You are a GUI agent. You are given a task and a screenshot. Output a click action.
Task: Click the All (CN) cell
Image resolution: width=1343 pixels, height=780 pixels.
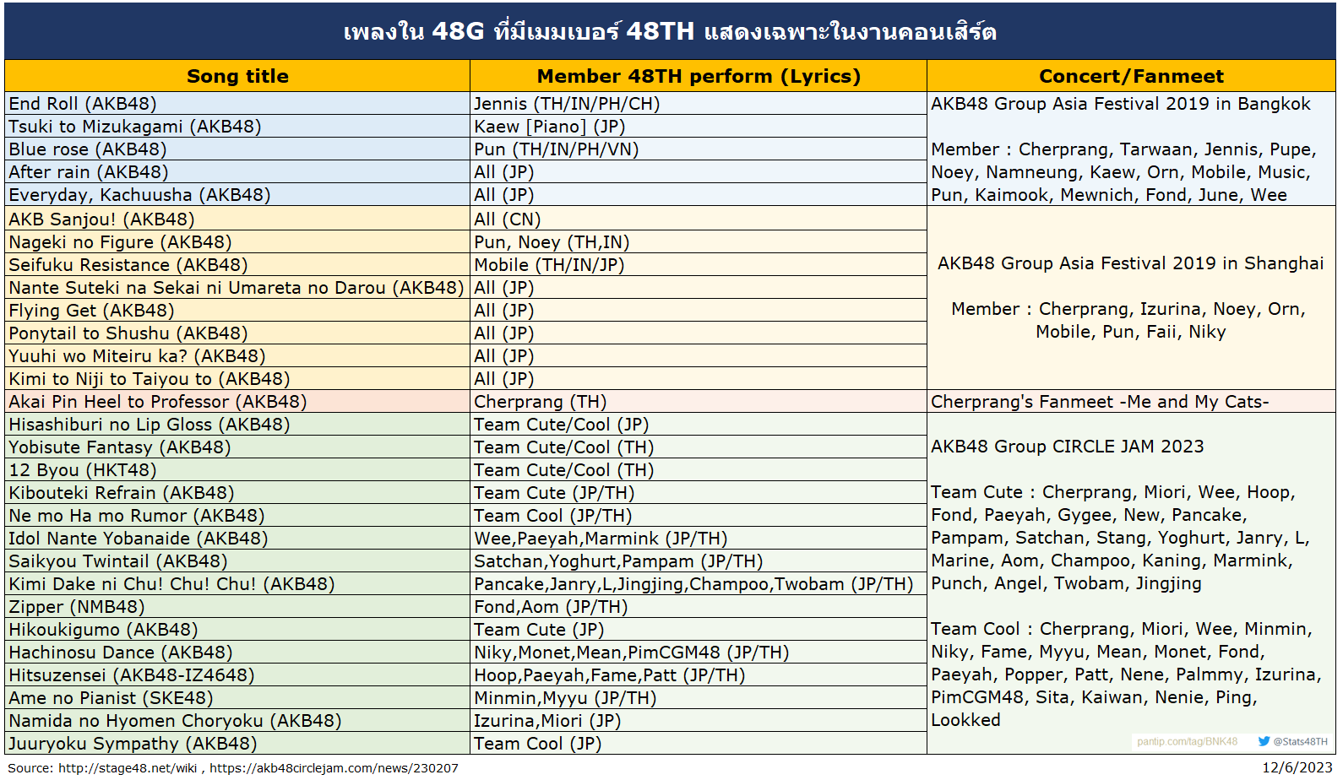click(x=699, y=219)
